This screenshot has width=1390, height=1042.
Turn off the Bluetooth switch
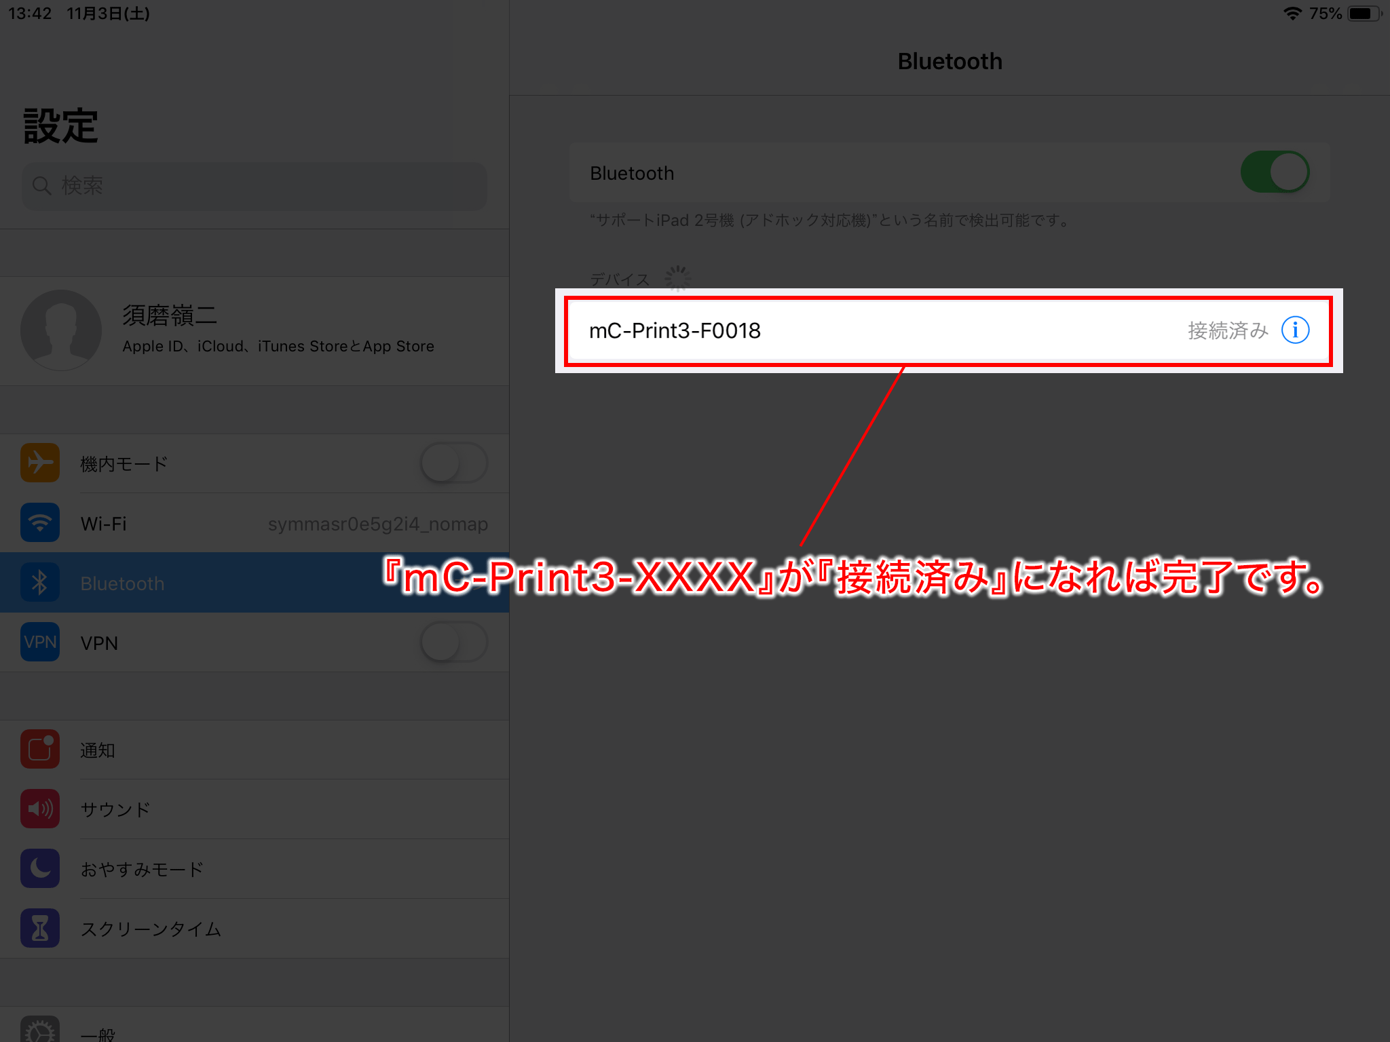(x=1275, y=172)
